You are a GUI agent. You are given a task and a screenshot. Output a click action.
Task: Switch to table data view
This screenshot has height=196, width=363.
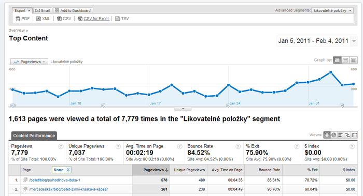coord(327,135)
